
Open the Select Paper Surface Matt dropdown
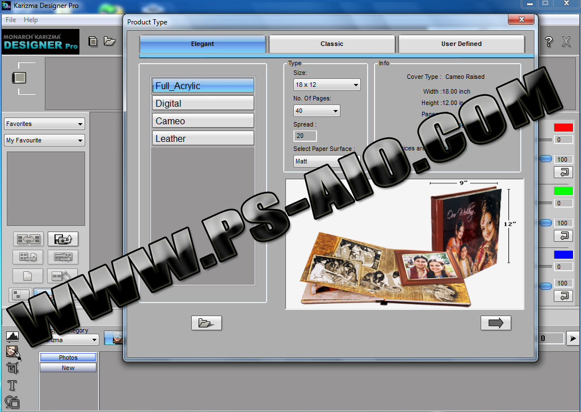click(x=327, y=161)
